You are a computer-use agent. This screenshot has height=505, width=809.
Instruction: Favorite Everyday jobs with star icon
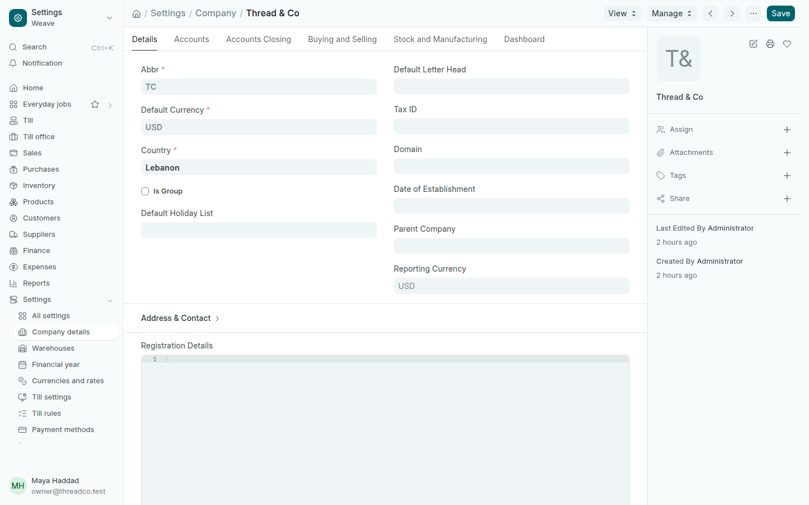(95, 104)
